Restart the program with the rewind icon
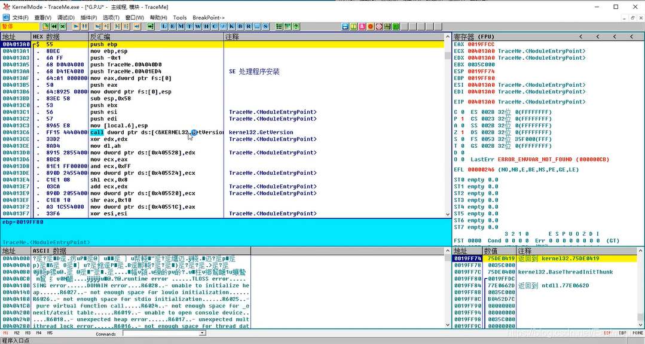The height and width of the screenshot is (344, 645). [54, 26]
